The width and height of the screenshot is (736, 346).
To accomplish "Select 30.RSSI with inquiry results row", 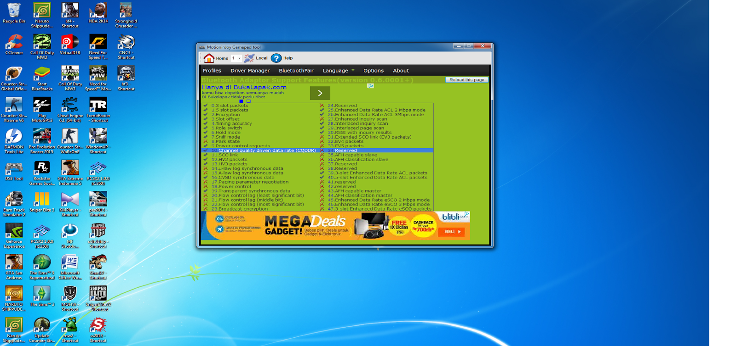I will click(x=376, y=133).
